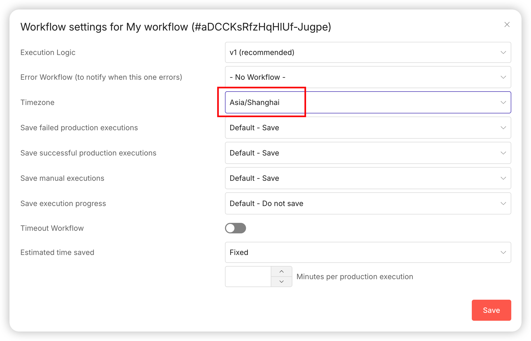Open the No Workflow error select

tap(368, 77)
